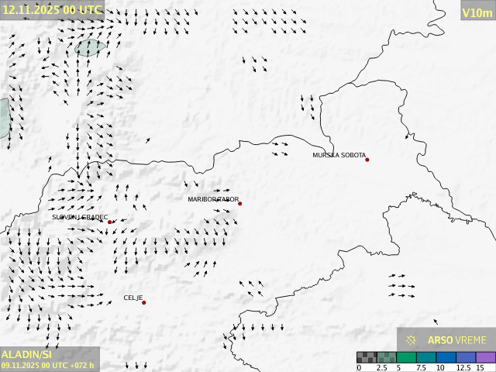The width and height of the screenshot is (496, 372).
Task: Click the teal shaded patch on left edge
Action: [x=4, y=116]
